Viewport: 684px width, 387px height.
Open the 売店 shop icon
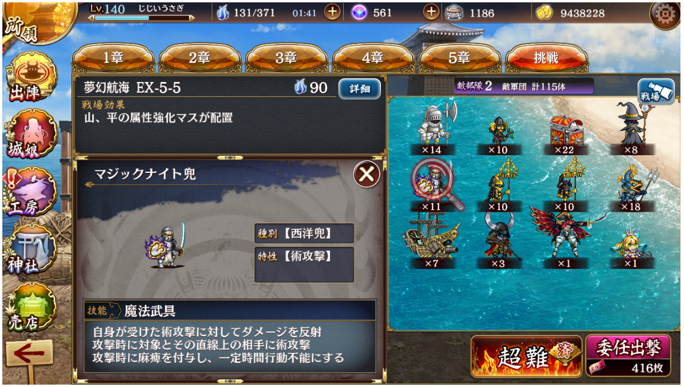[31, 307]
